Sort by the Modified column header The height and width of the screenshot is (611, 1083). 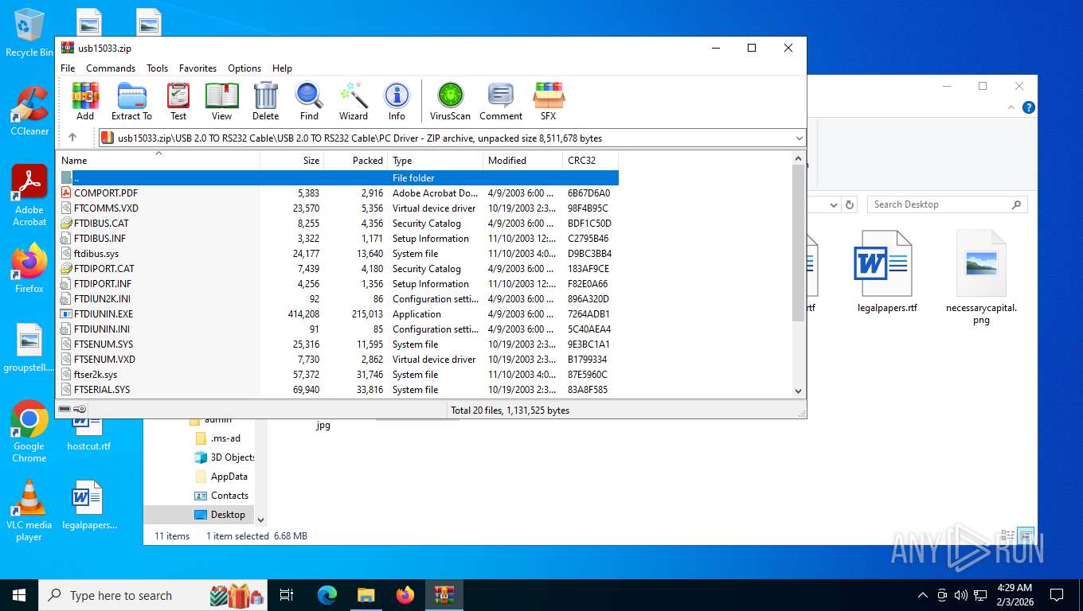point(523,160)
